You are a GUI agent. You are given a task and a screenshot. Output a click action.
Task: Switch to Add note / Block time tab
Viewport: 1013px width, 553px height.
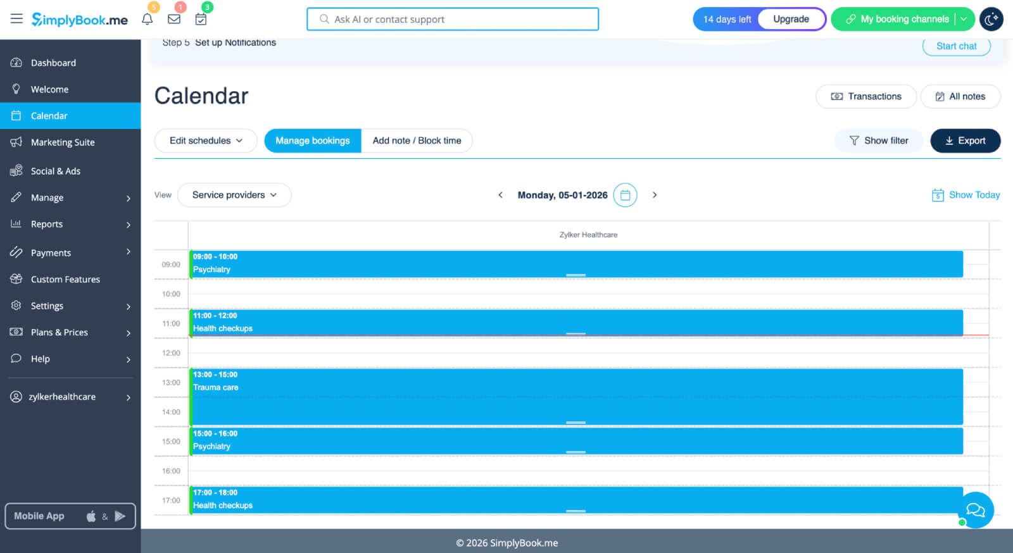click(417, 140)
